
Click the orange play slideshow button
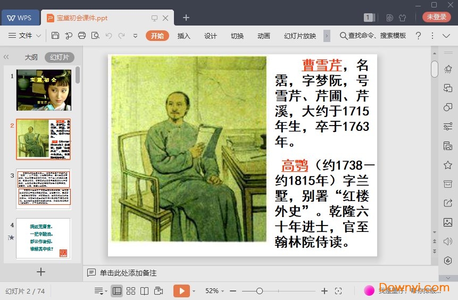click(x=181, y=291)
